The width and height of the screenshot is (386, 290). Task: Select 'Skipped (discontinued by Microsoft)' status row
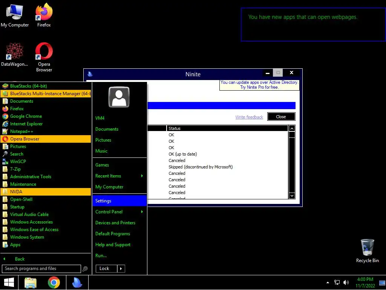(201, 167)
